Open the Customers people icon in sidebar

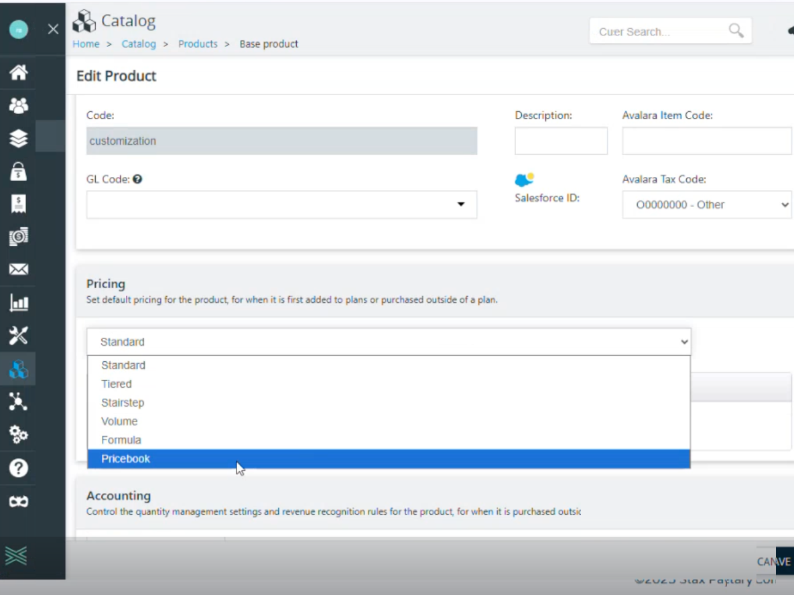click(19, 105)
